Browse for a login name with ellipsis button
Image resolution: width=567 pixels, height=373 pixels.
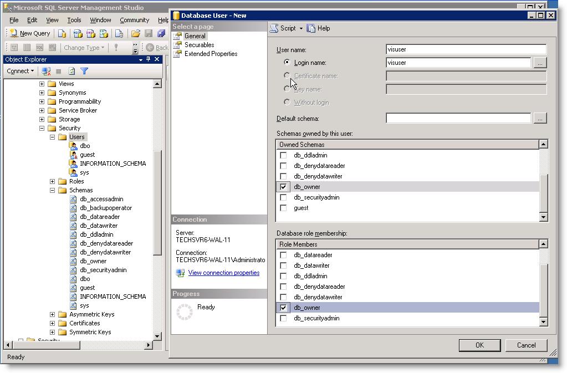540,63
